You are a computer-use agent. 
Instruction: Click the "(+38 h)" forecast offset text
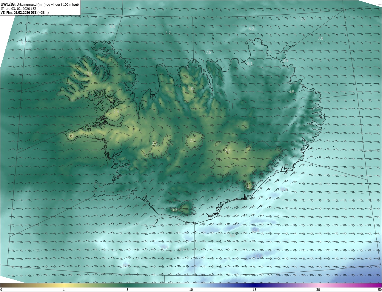43,13
